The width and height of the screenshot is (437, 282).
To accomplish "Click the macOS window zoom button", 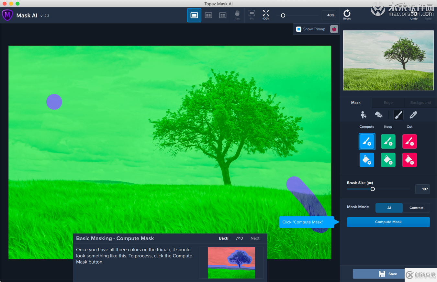I will click(17, 4).
